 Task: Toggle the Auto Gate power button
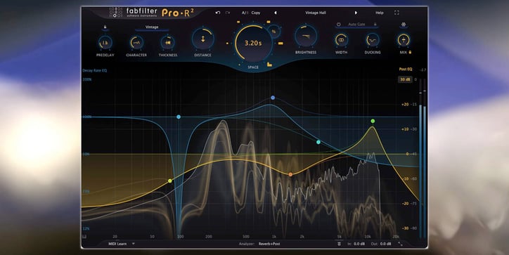pyautogui.click(x=339, y=25)
